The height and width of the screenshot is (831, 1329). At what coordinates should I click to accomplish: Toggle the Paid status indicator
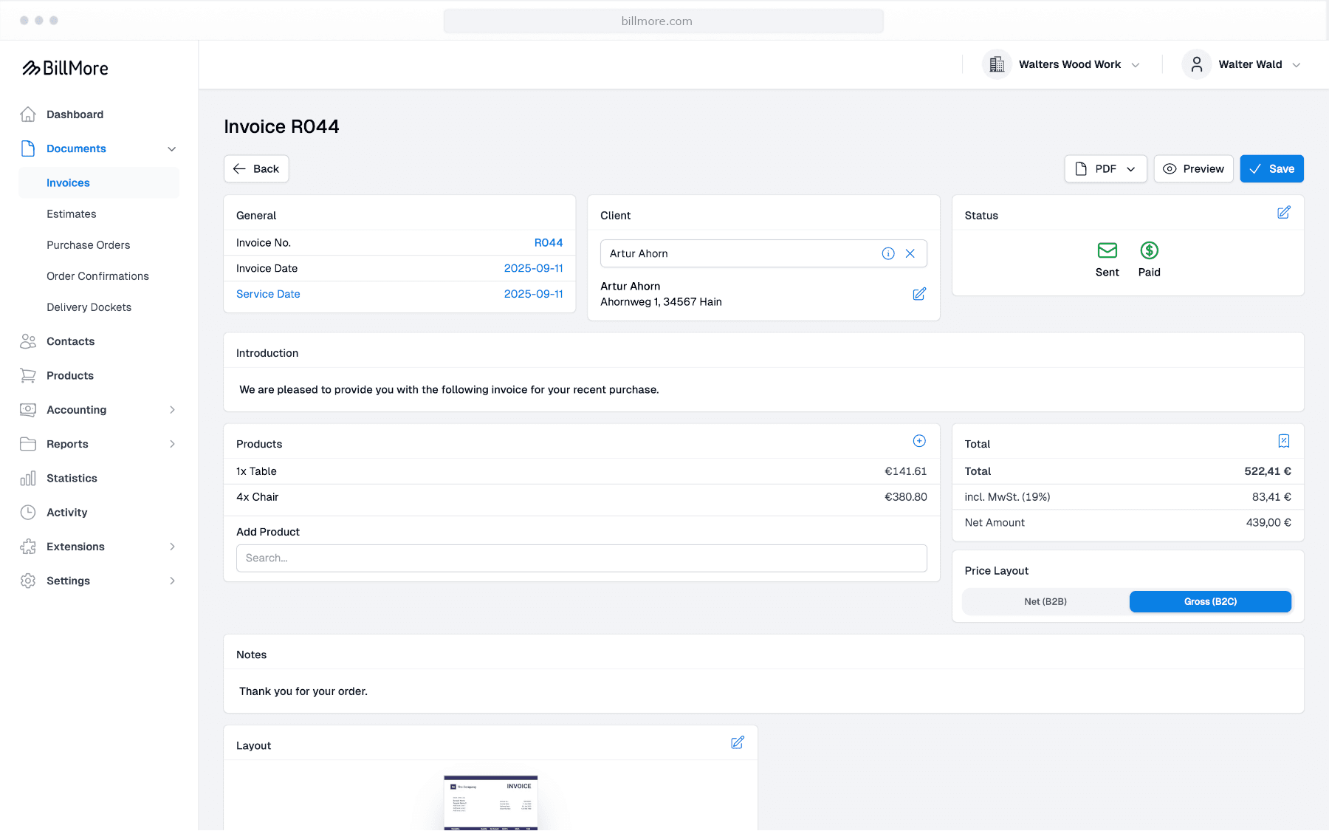[1149, 251]
